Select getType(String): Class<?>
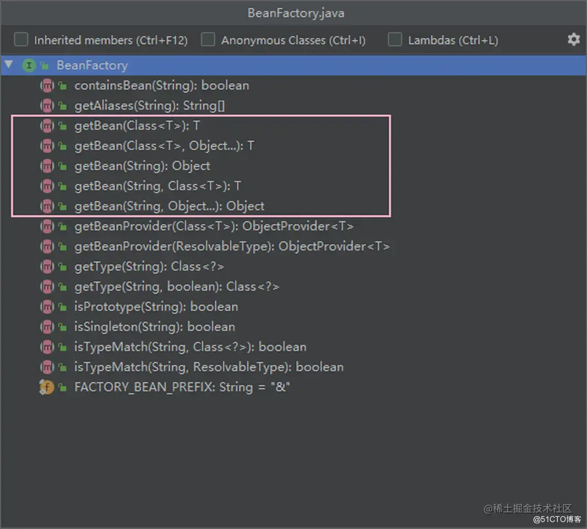 pos(149,266)
